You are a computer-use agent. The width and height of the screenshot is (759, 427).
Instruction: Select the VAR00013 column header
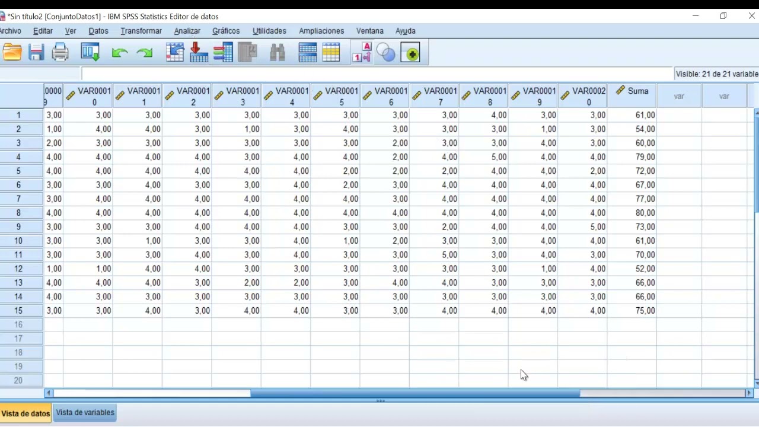(236, 95)
